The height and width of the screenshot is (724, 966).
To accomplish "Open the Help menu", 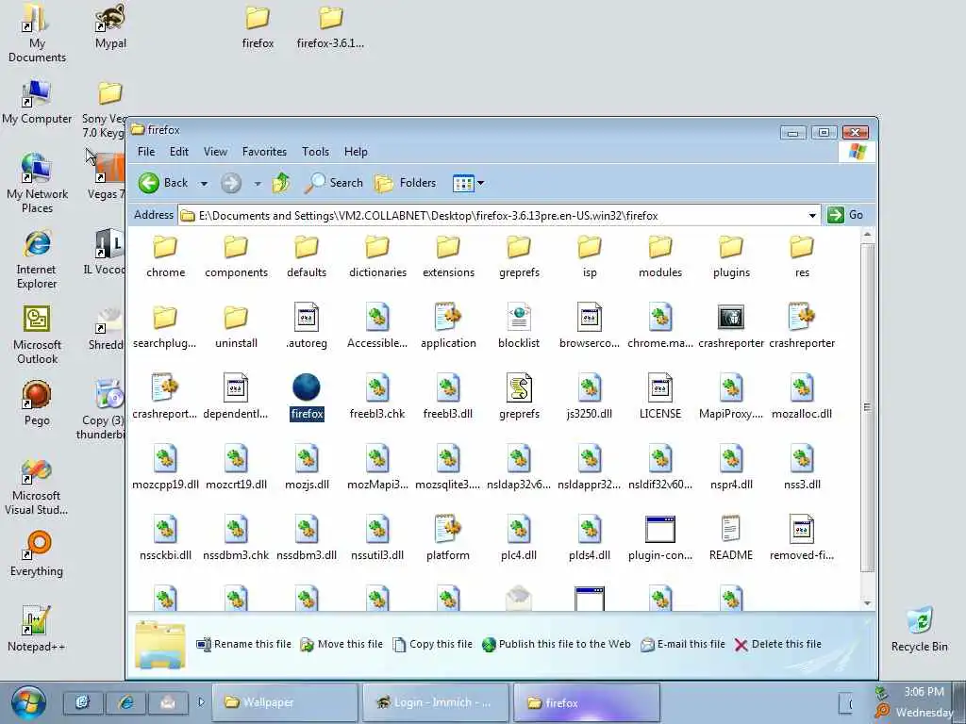I will pos(356,152).
